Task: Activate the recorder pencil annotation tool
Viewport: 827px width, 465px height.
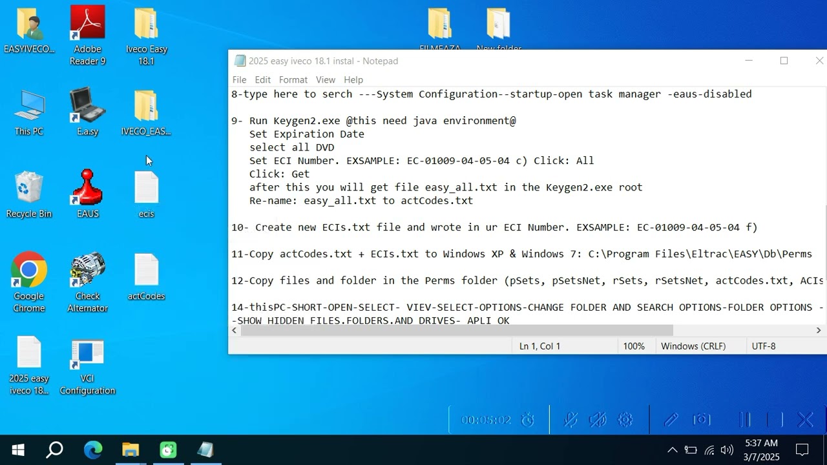Action: tap(671, 420)
